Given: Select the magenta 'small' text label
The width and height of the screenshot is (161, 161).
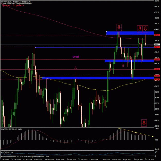Looking at the screenshot, I should pos(76,57).
